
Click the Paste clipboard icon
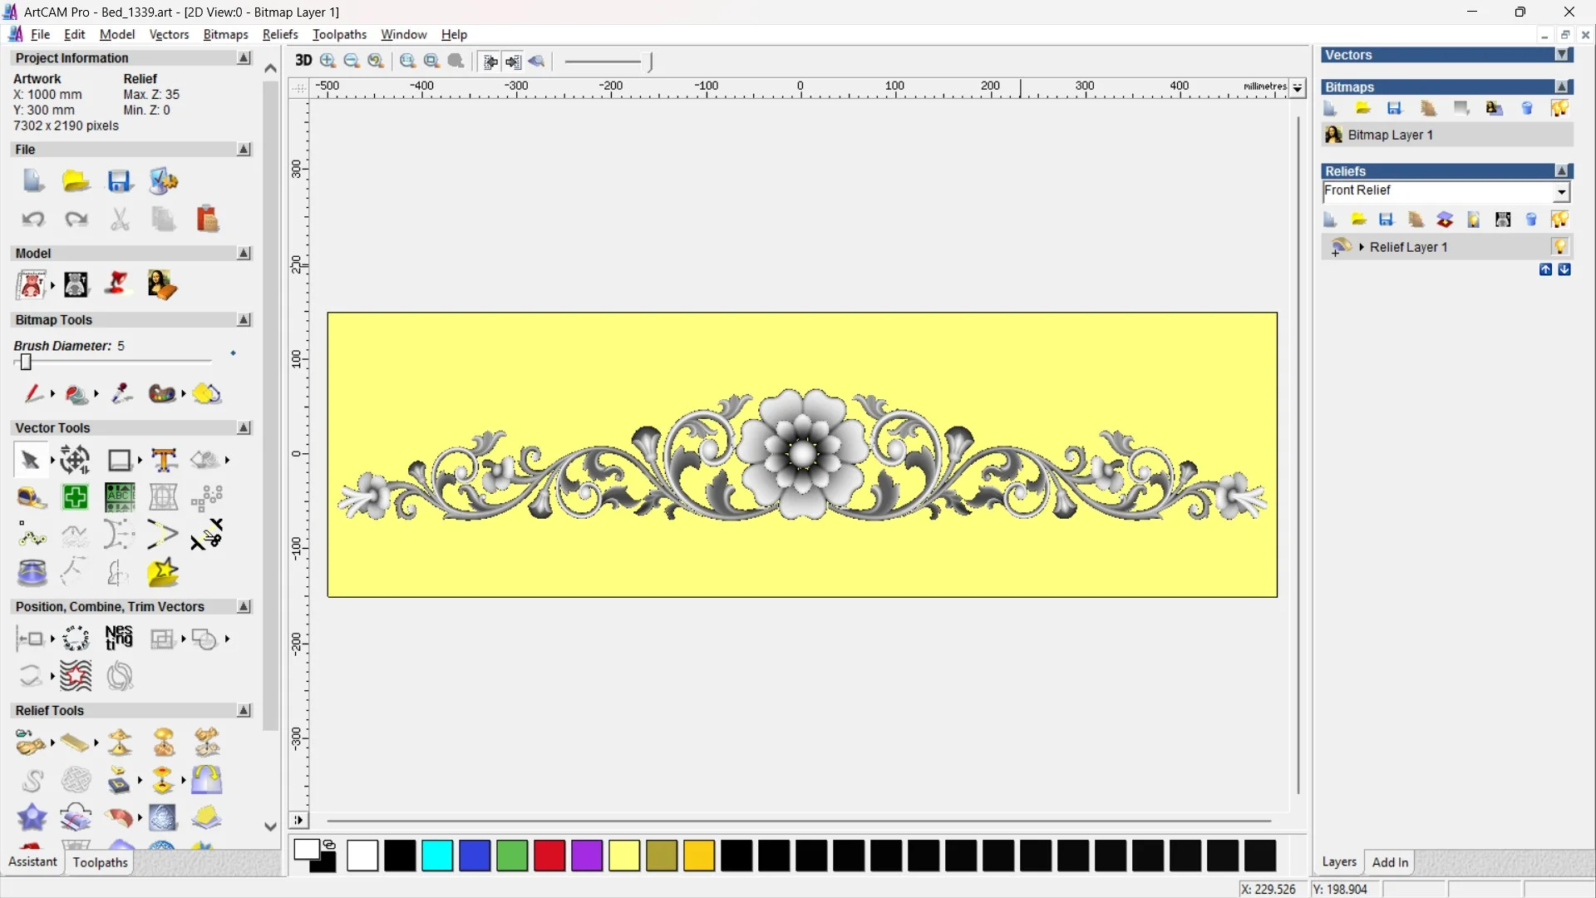207,219
